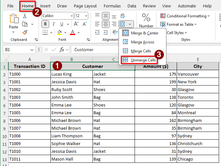The width and height of the screenshot is (221, 166).
Task: Open the Conditional Formatting menu
Action: (x=185, y=16)
